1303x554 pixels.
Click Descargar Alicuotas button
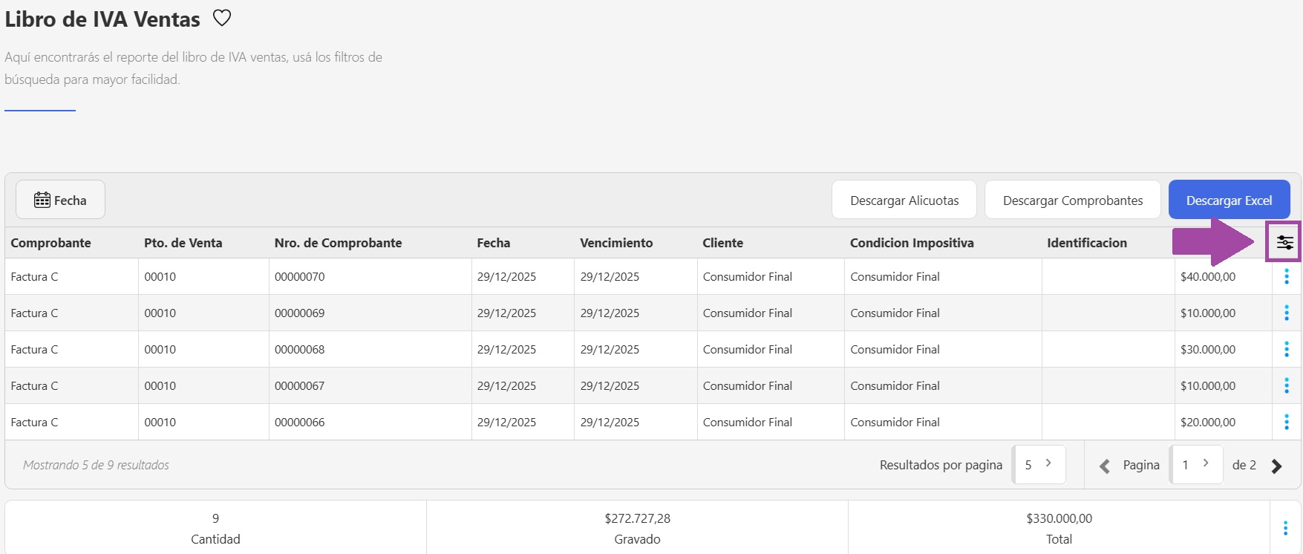point(904,200)
